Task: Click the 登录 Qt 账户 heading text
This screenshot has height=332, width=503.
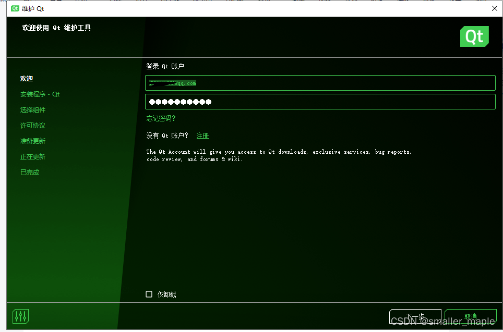Action: coord(165,66)
